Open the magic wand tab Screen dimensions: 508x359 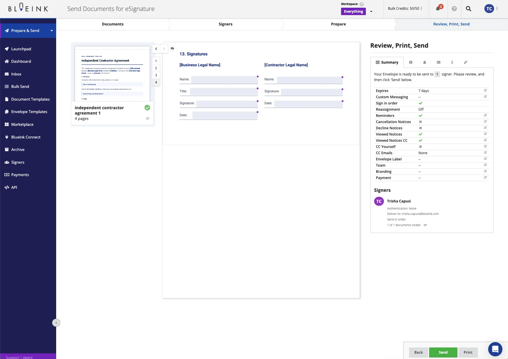pyautogui.click(x=465, y=62)
